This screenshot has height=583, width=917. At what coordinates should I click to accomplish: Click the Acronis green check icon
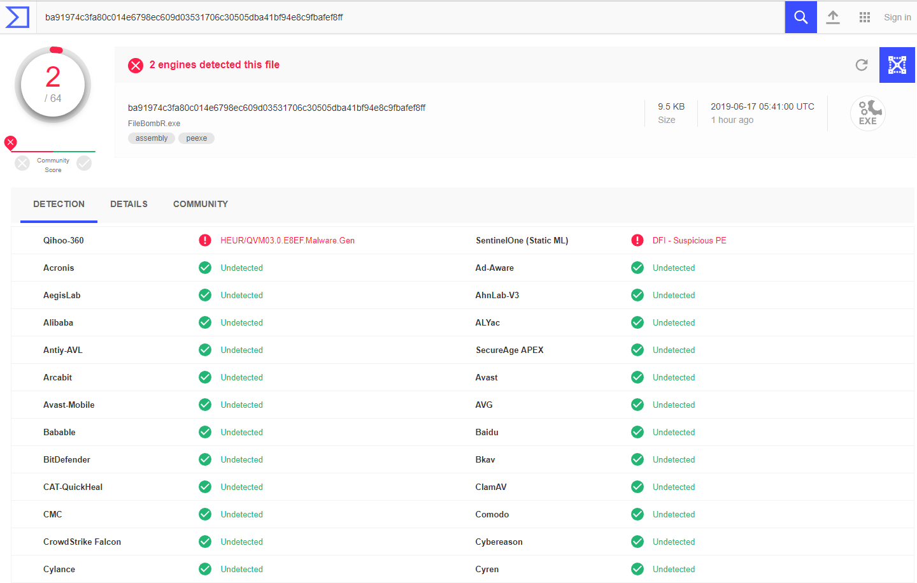[x=205, y=268]
